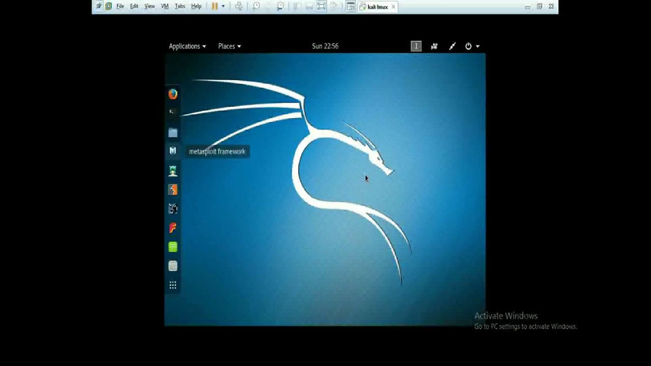This screenshot has width=651, height=366.
Task: Click the camera recorder icon in top bar
Action: (x=434, y=46)
